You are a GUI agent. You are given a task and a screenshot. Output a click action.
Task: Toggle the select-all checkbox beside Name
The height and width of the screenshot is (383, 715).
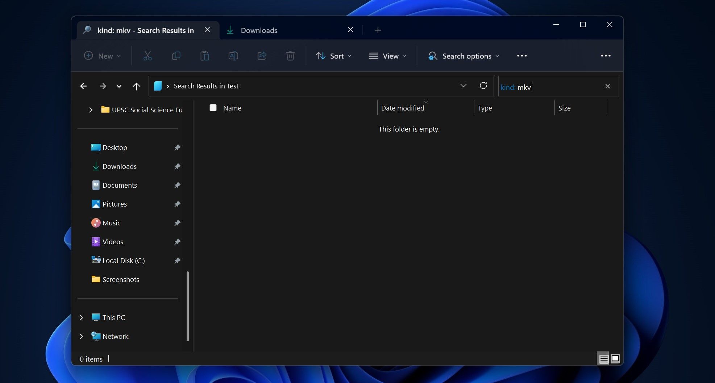[213, 108]
